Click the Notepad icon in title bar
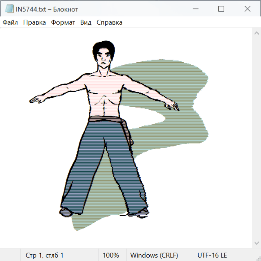Viewport: 261px width, 261px height. coord(9,9)
